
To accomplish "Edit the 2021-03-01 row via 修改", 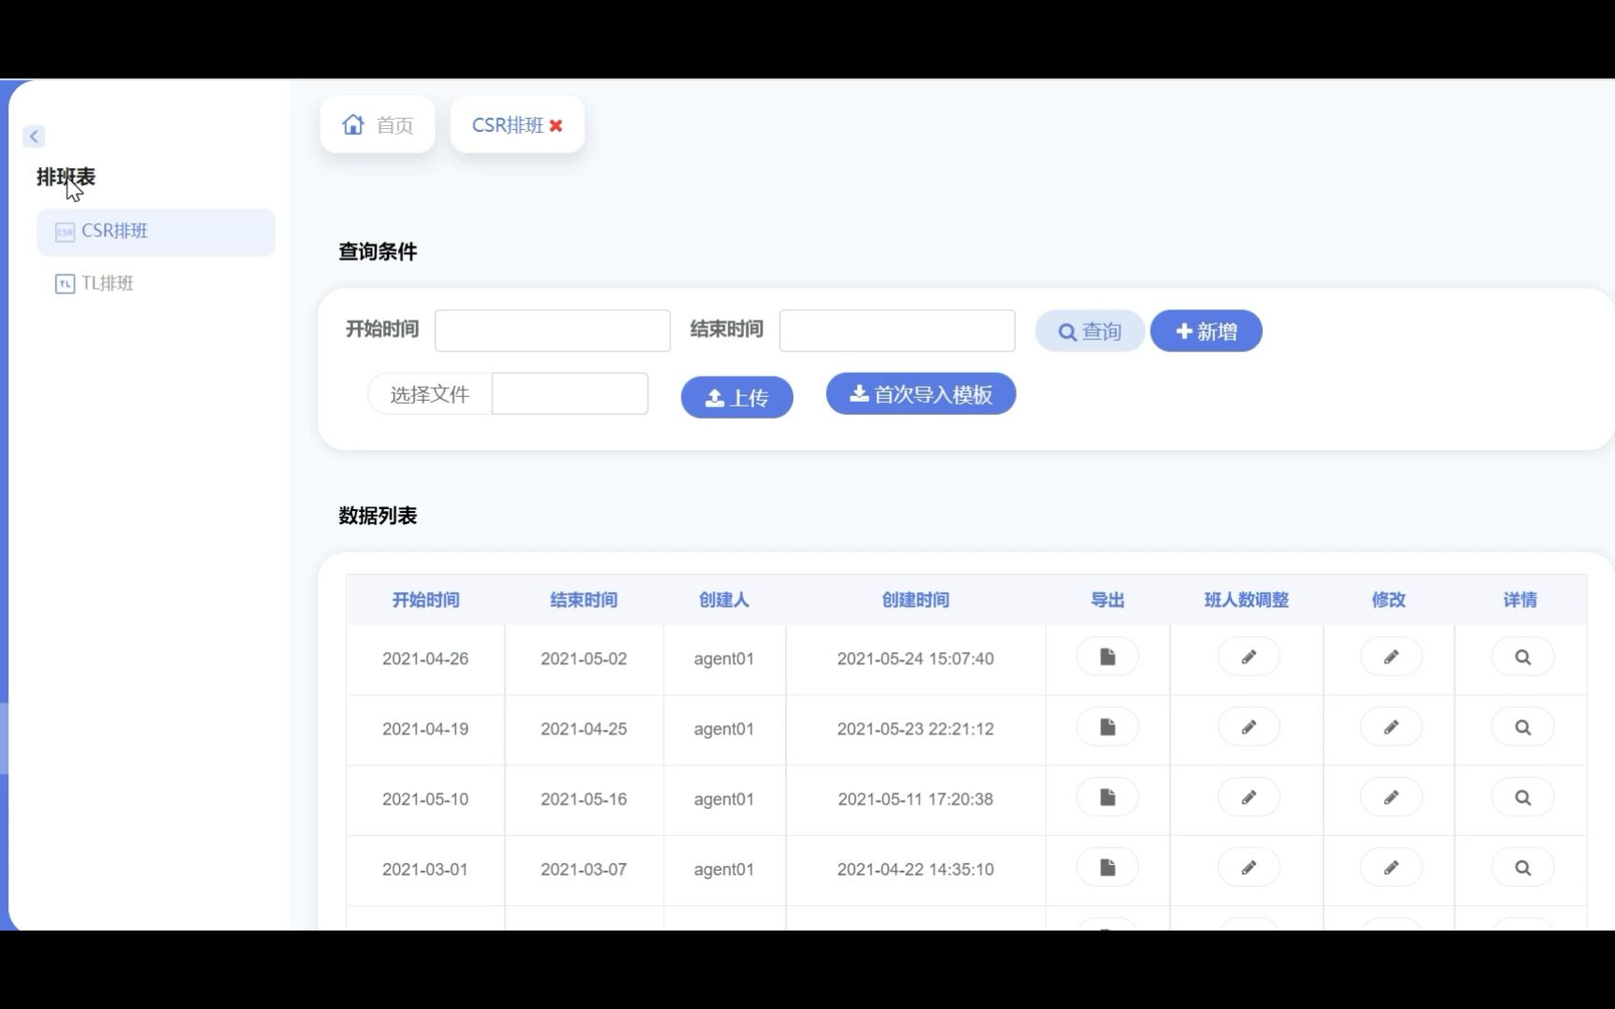I will 1391,867.
